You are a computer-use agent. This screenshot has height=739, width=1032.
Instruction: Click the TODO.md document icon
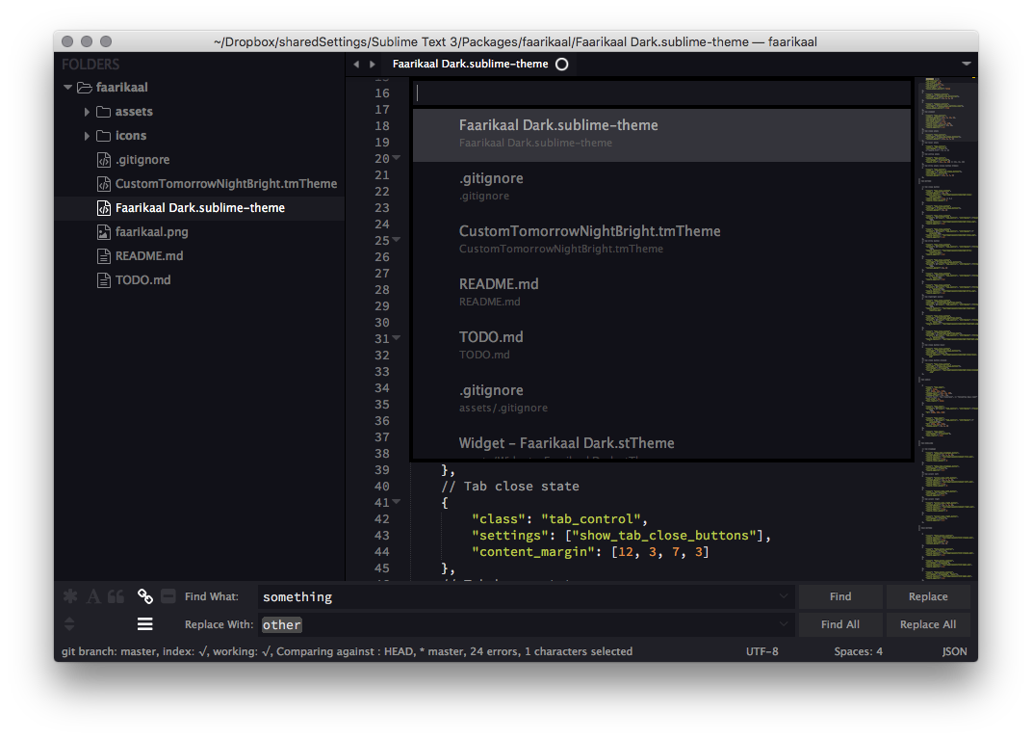click(x=103, y=280)
